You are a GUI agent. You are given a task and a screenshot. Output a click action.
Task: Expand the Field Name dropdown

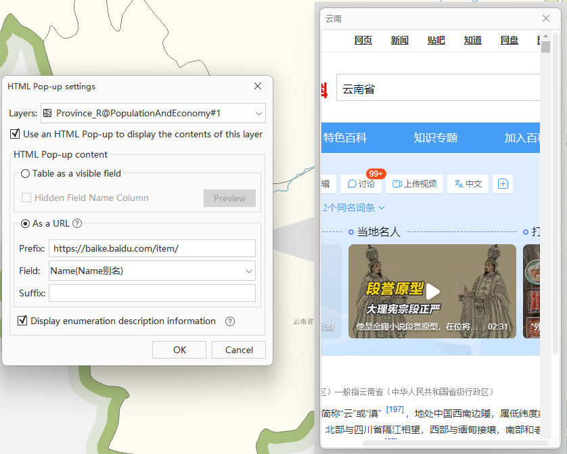248,271
